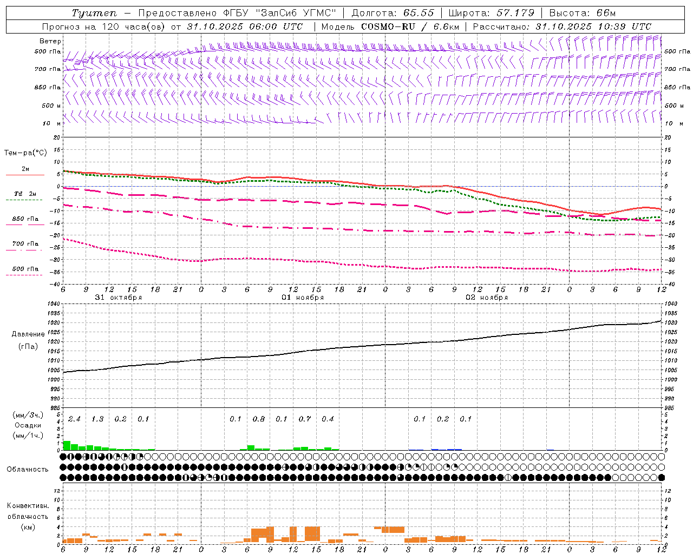
Task: Click the "0.8" three-hour precipitation value
Action: pos(258,419)
